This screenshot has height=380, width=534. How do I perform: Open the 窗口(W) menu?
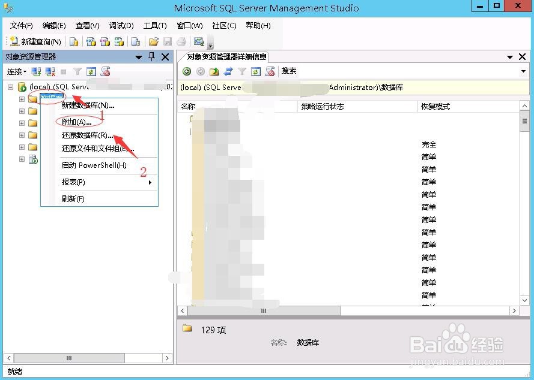(190, 26)
